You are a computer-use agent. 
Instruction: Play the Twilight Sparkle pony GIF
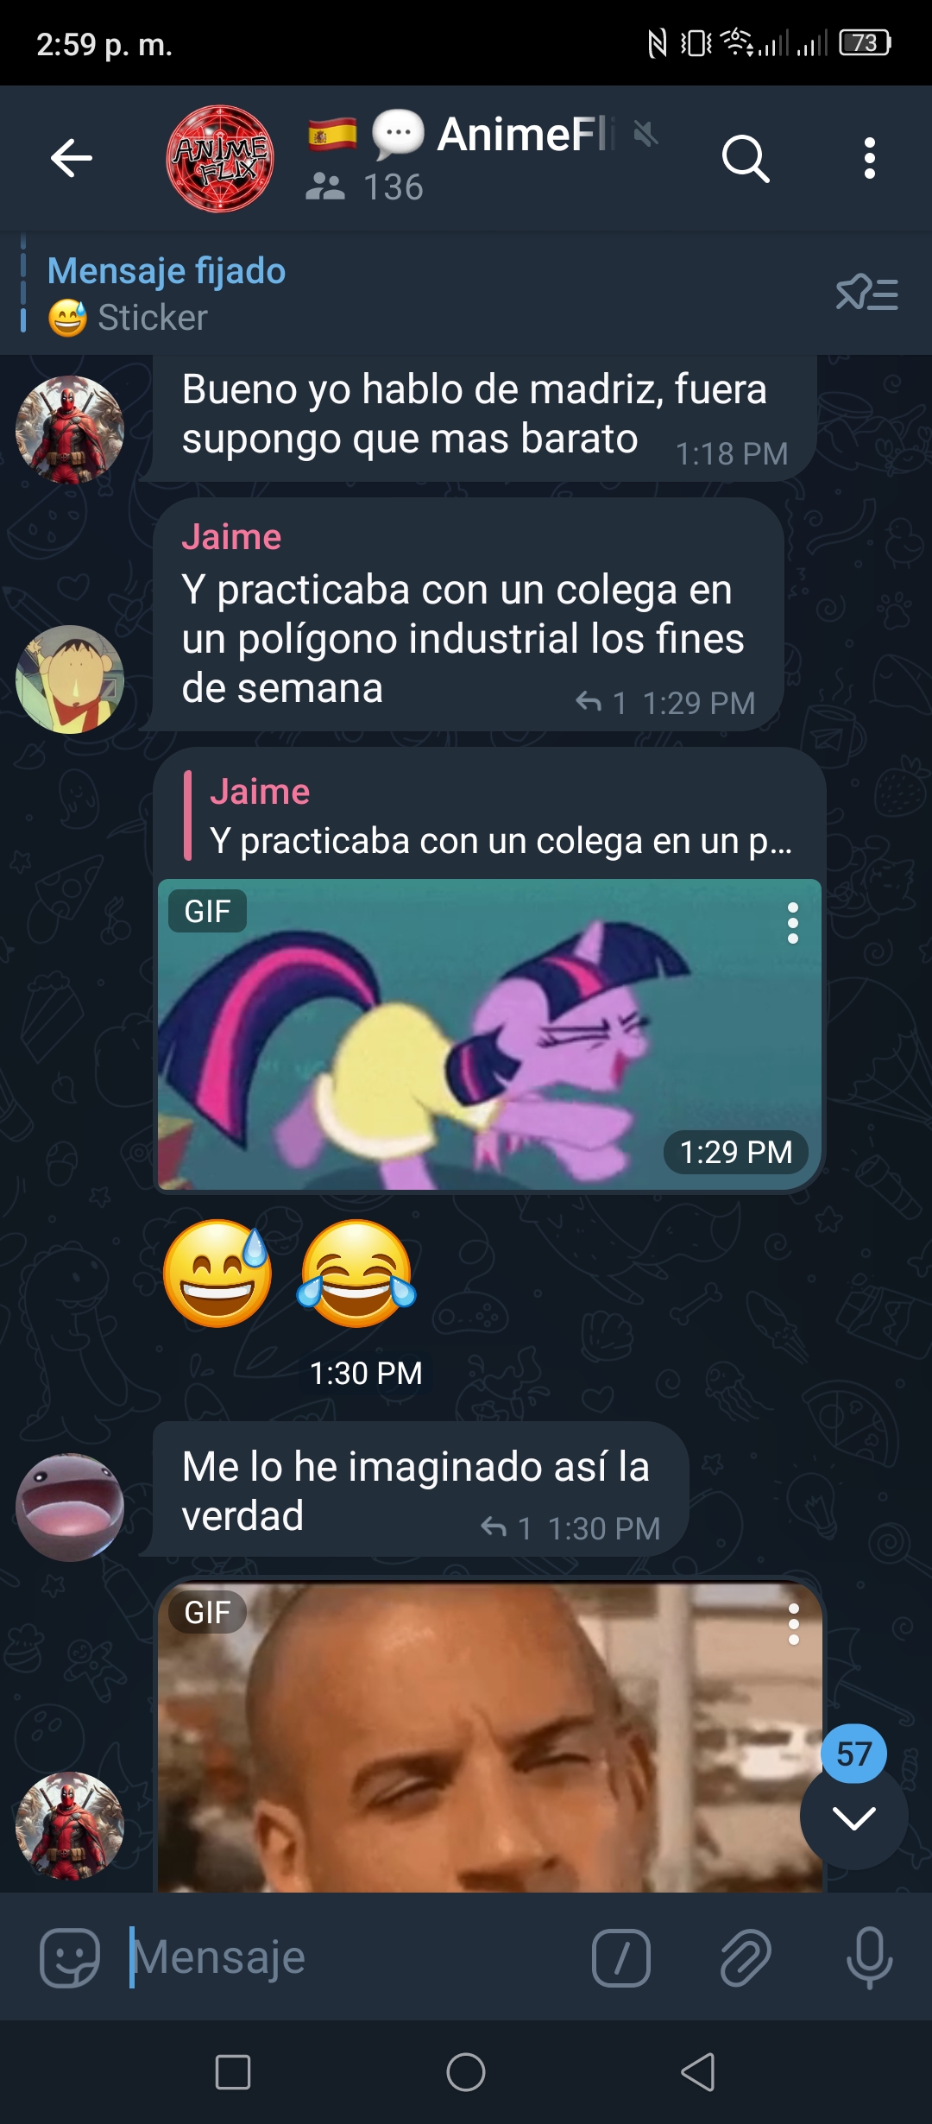(x=488, y=1034)
